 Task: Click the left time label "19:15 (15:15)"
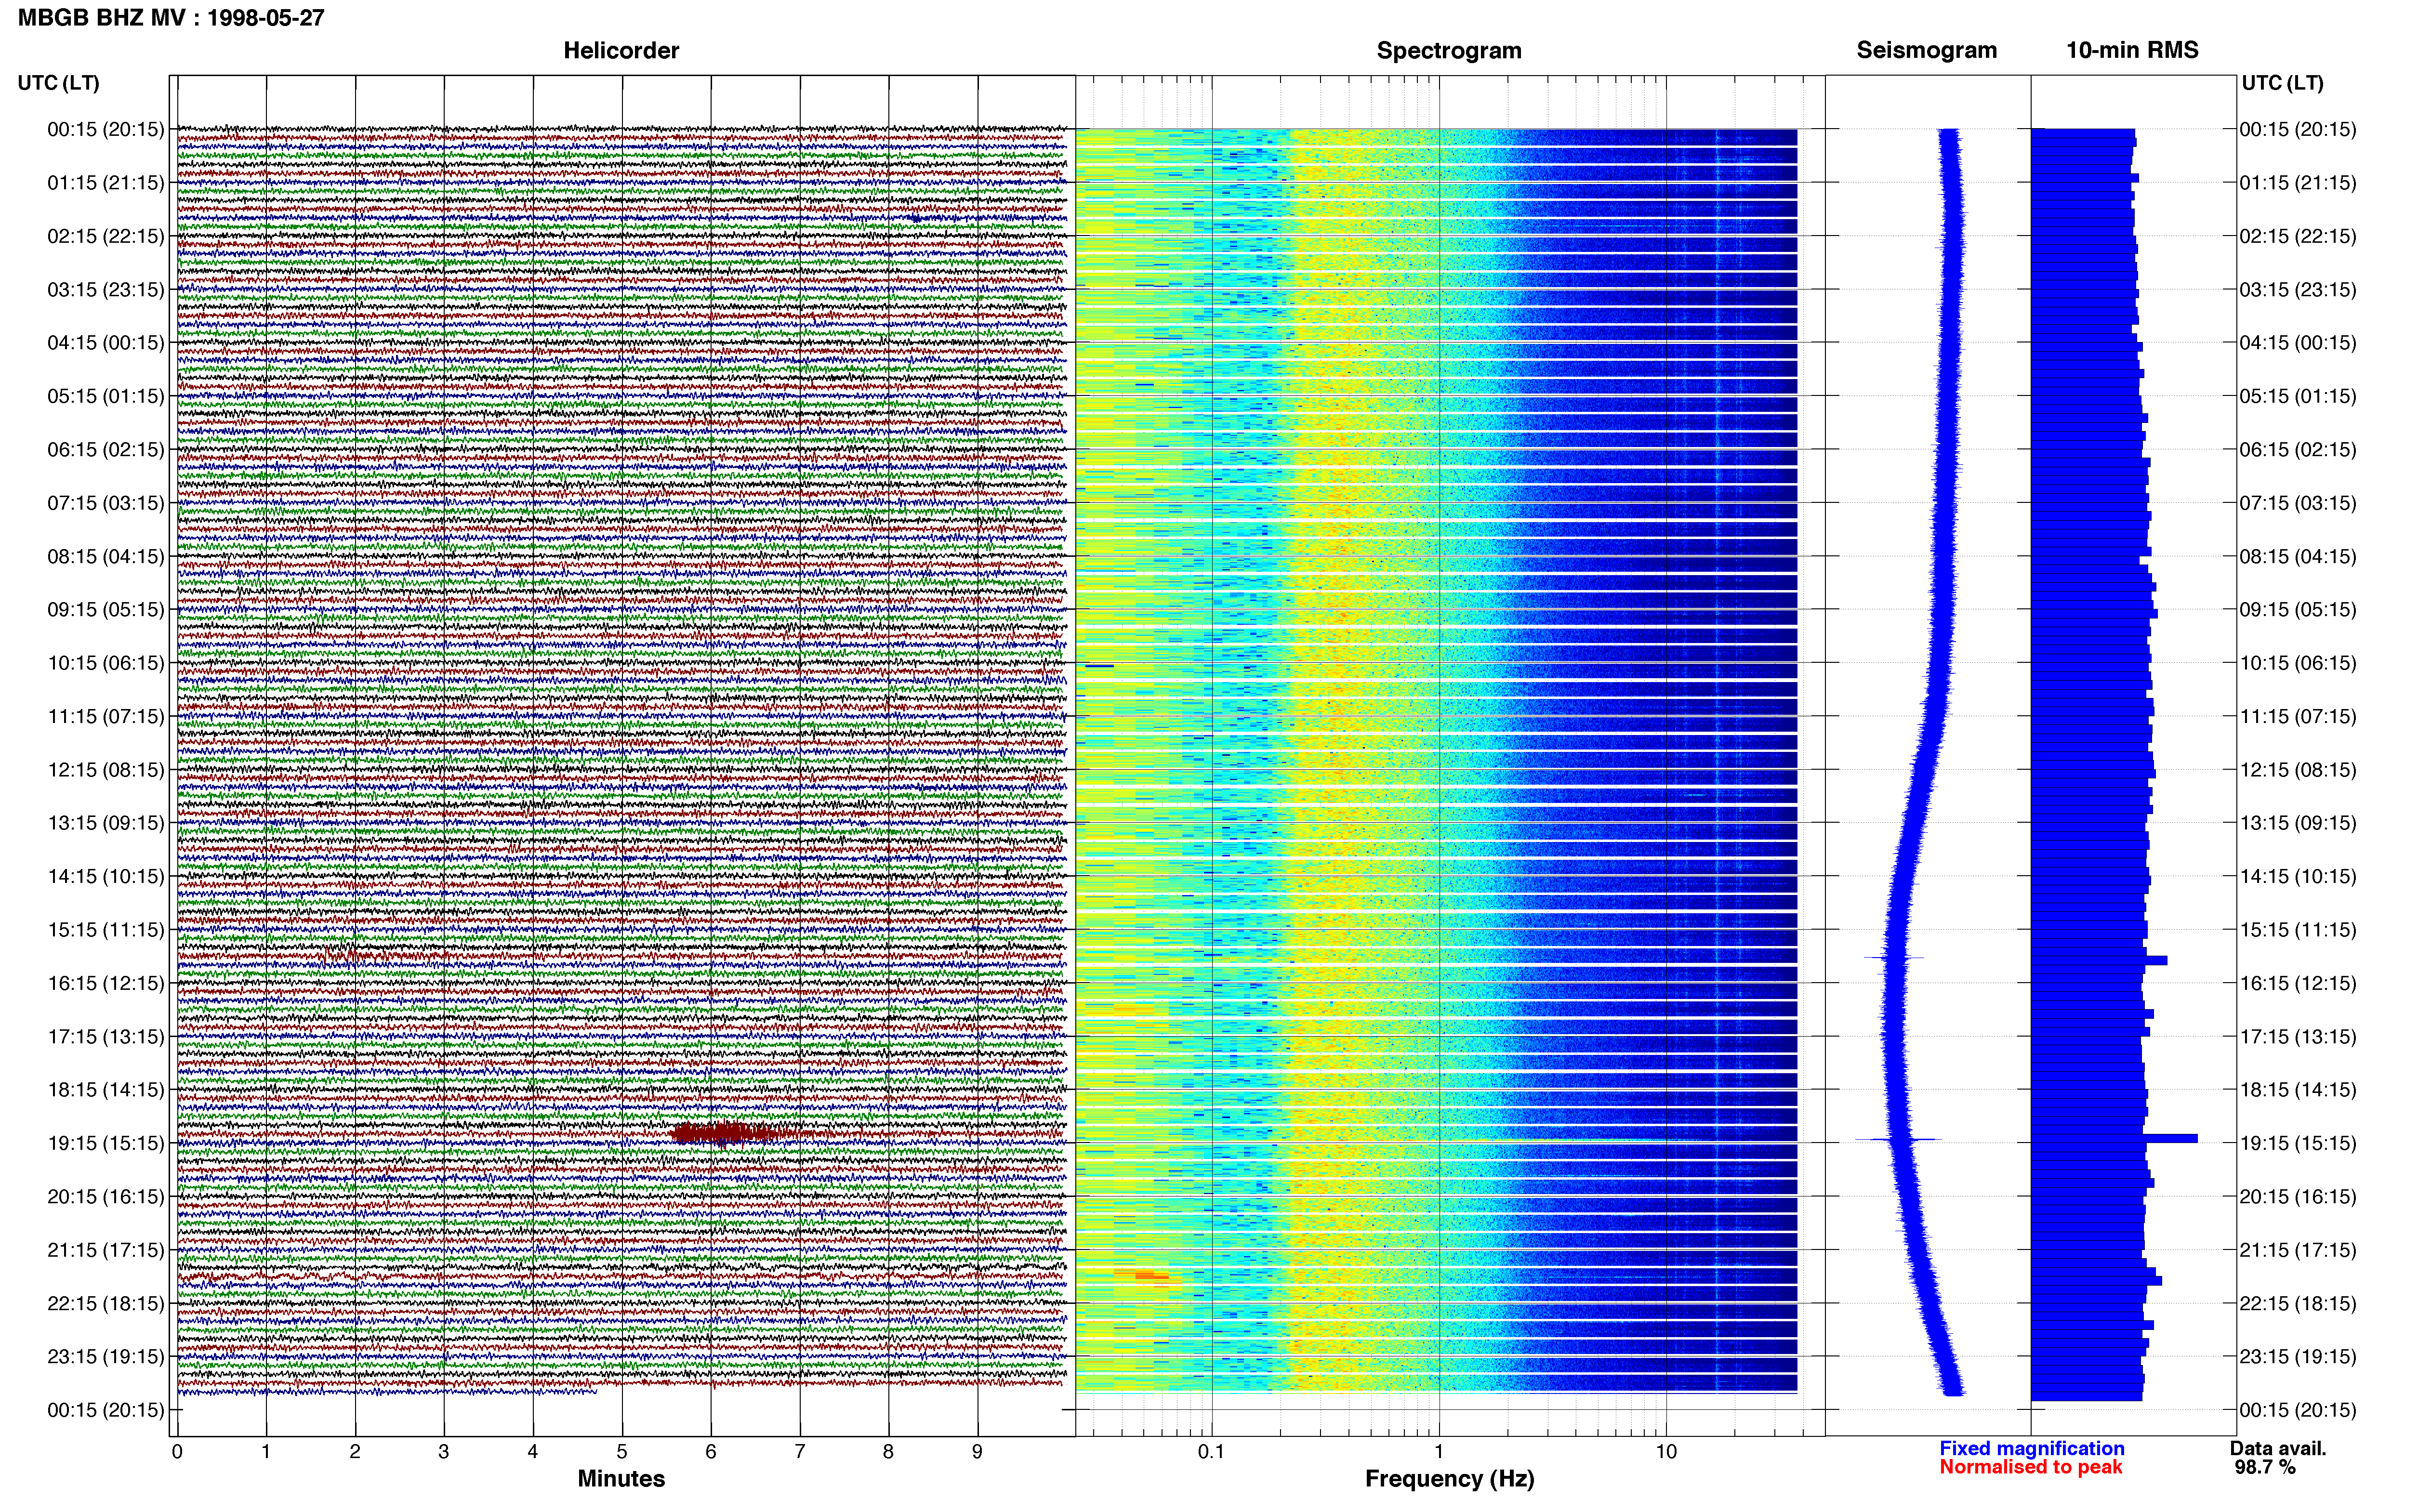pos(106,1143)
